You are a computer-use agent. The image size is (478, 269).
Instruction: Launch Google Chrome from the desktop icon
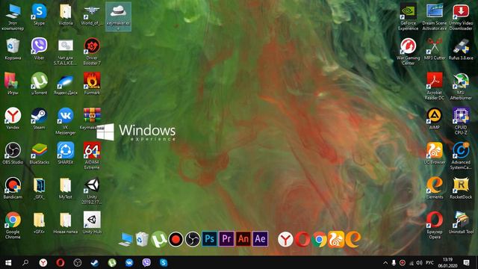pos(13,225)
